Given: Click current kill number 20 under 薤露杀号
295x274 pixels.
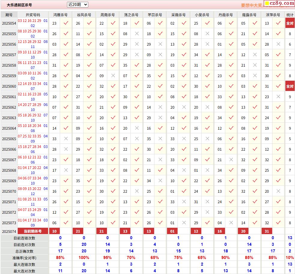Looking at the screenshot, I should [243, 231].
